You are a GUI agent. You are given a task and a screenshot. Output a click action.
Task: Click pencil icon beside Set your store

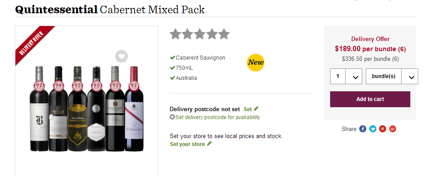point(209,143)
